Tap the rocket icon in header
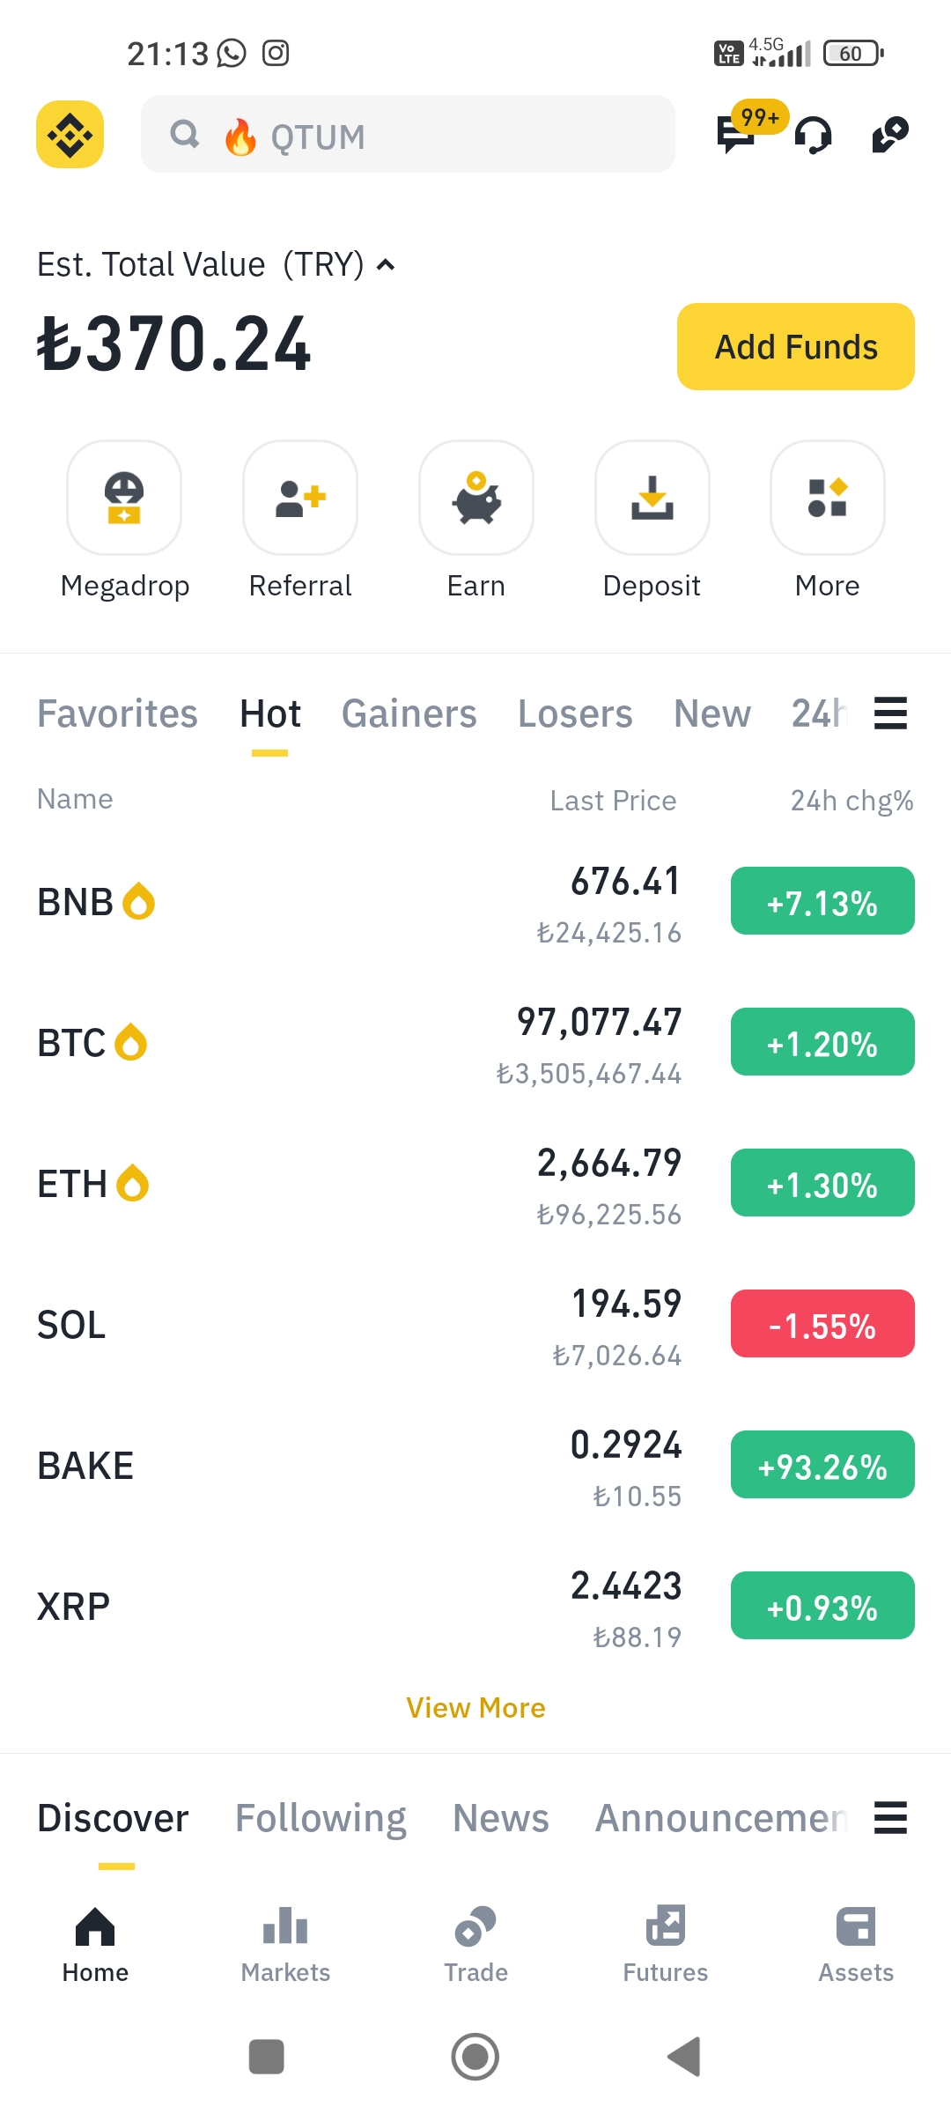The height and width of the screenshot is (2114, 951). coord(890,135)
